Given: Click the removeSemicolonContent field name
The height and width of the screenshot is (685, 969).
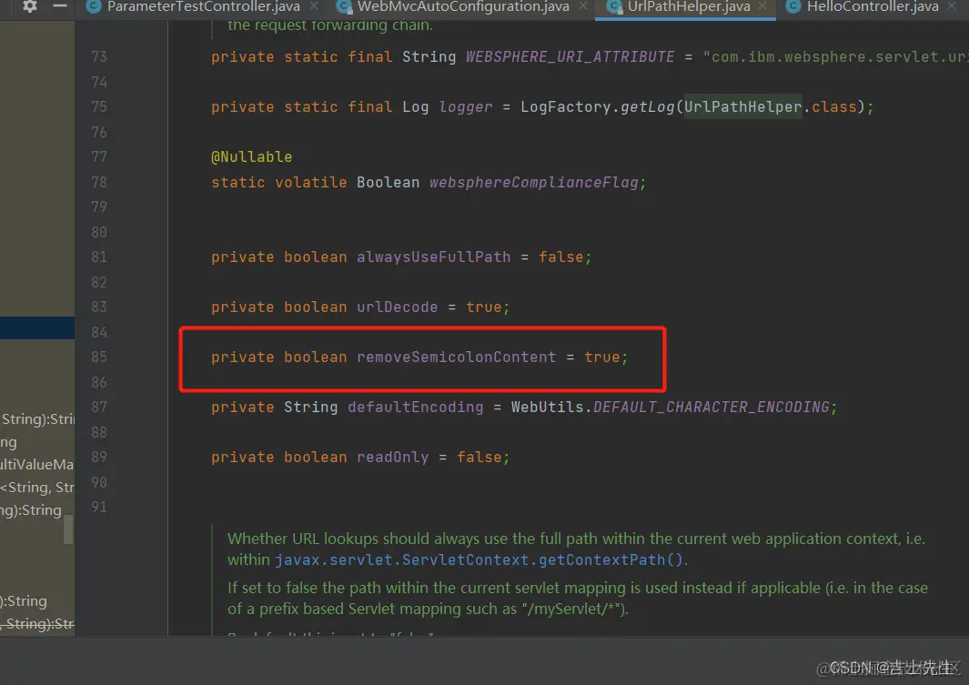Looking at the screenshot, I should click(456, 357).
